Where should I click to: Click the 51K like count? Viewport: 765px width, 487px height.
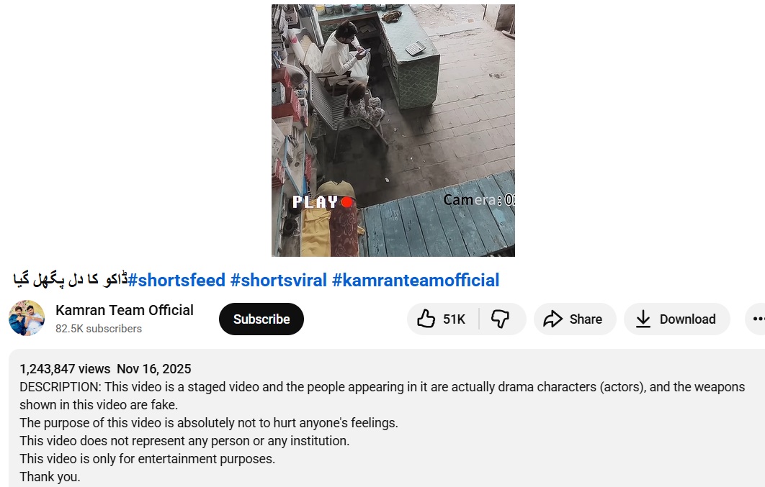pyautogui.click(x=455, y=319)
